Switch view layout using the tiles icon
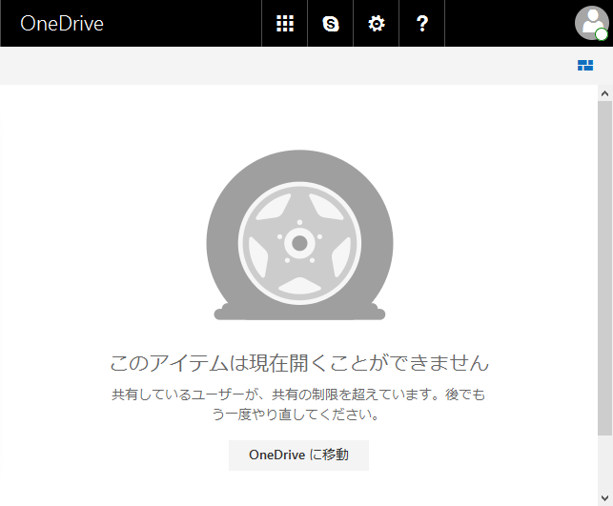The image size is (613, 506). [x=585, y=66]
